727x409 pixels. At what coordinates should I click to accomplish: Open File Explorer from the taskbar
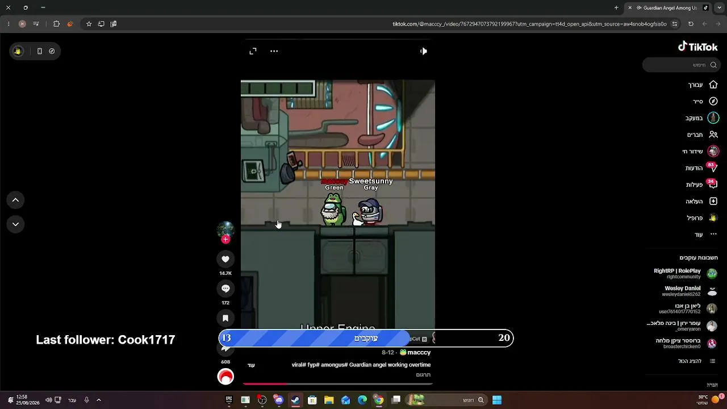point(329,400)
